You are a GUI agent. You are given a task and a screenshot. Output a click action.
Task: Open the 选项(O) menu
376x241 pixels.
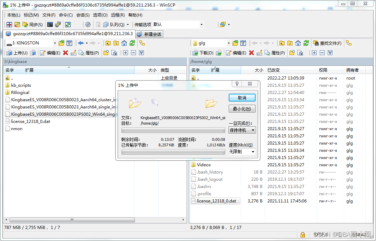100,15
